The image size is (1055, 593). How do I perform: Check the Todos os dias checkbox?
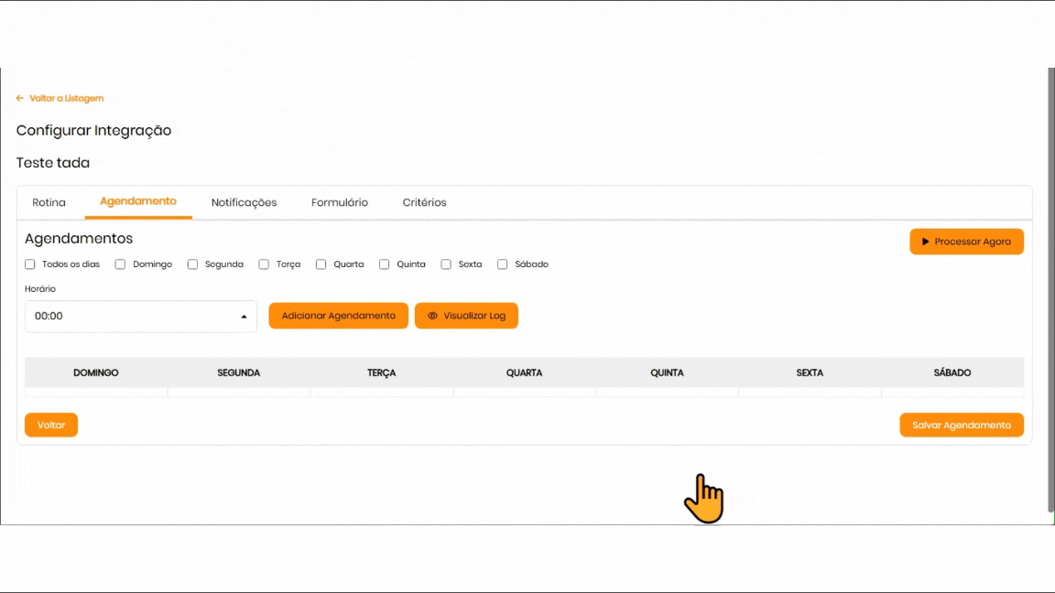click(30, 264)
